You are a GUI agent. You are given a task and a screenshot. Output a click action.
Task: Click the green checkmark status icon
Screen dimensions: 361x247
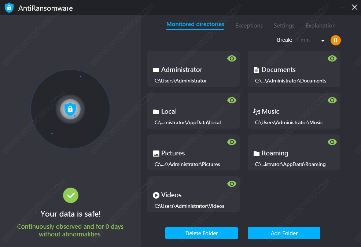pyautogui.click(x=71, y=195)
